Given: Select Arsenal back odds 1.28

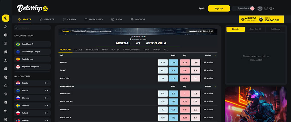Looking at the screenshot, I should point(173,62).
